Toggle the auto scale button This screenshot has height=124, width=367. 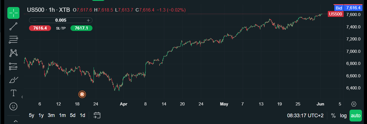(x=356, y=116)
